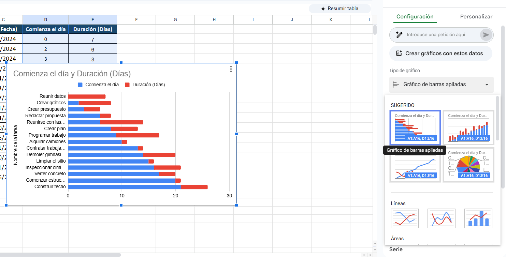
Task: Click the Resumir tabla button
Action: (x=340, y=9)
